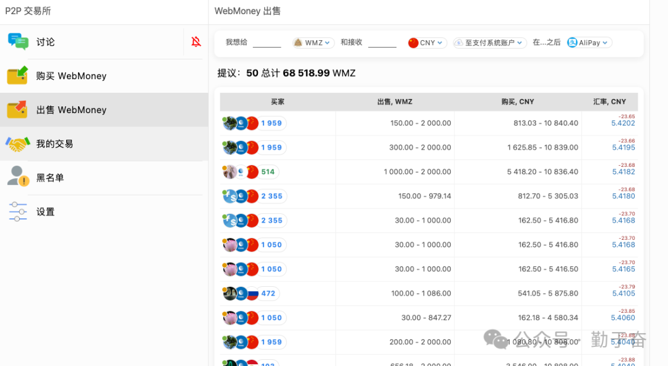The height and width of the screenshot is (366, 668).
Task: Click the flag icon on the first buyer row
Action: coord(252,123)
